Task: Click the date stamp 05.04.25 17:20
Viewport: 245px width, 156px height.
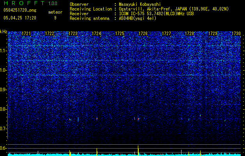Action: coord(20,18)
